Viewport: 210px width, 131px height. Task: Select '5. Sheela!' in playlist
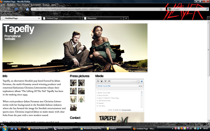point(100,103)
